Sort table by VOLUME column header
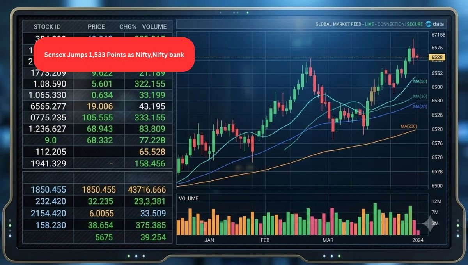 coord(154,27)
